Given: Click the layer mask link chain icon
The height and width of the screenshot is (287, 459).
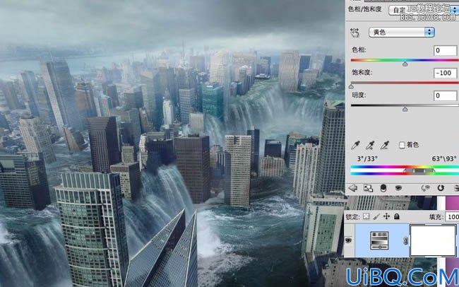Looking at the screenshot, I should point(405,241).
